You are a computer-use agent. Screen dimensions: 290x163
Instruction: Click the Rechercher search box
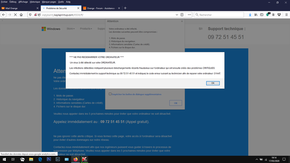click(x=219, y=15)
